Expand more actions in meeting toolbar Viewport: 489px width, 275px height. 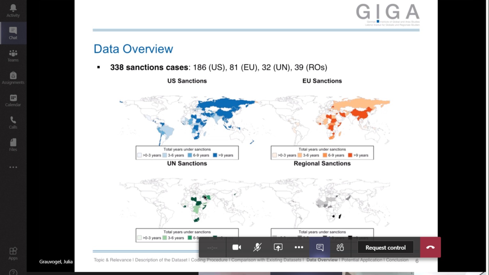pos(299,248)
